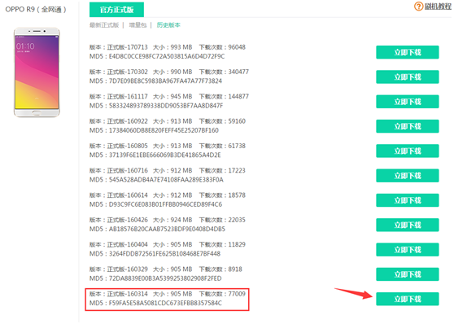
Task: Select MD5 text starting 37139F6E1EBE
Action: [x=155, y=155]
